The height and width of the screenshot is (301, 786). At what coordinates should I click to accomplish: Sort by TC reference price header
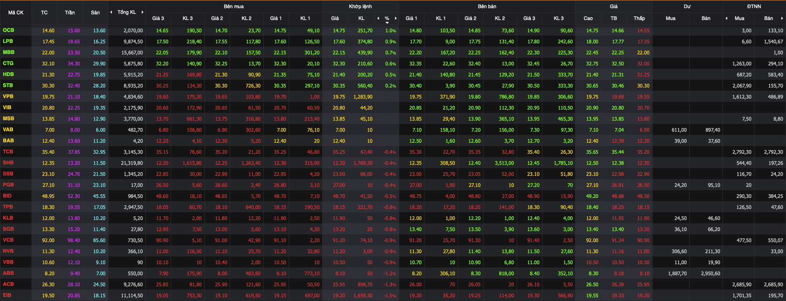click(44, 12)
